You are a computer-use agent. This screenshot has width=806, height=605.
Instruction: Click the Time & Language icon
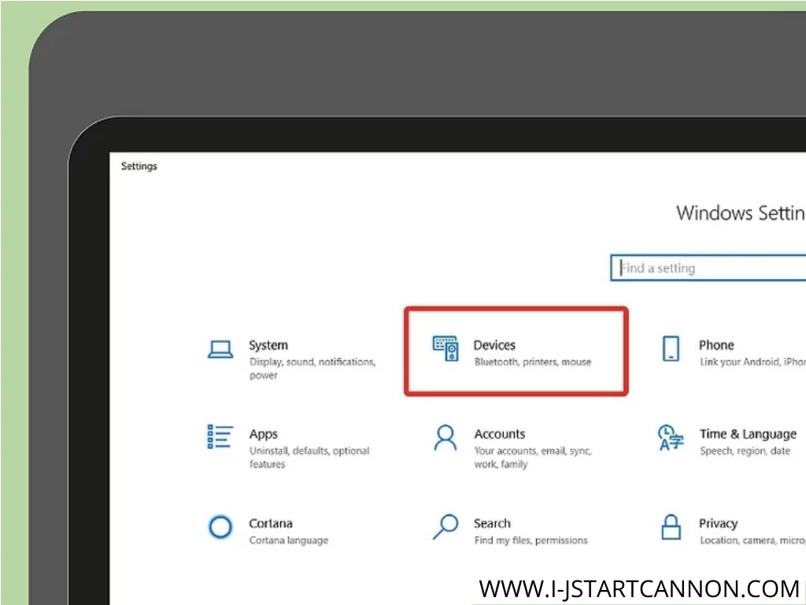(671, 437)
